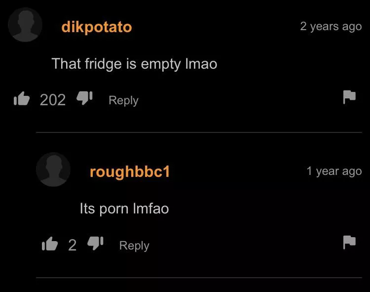
Task: Report roughbbc1's reply using flag icon
Action: click(x=349, y=242)
